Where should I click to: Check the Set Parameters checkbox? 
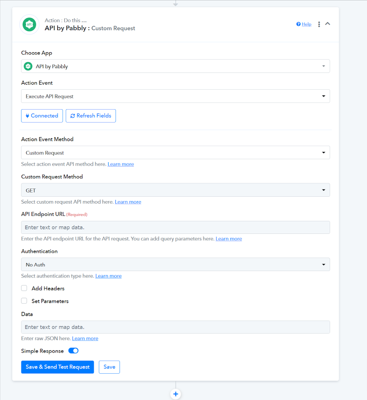24,301
